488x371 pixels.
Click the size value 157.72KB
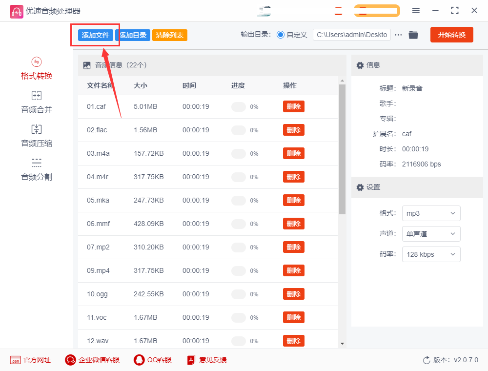(x=149, y=153)
